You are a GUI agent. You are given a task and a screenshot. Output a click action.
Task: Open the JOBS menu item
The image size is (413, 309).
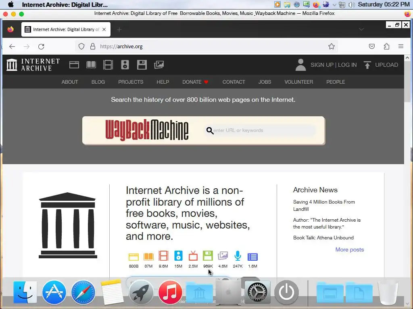265,82
